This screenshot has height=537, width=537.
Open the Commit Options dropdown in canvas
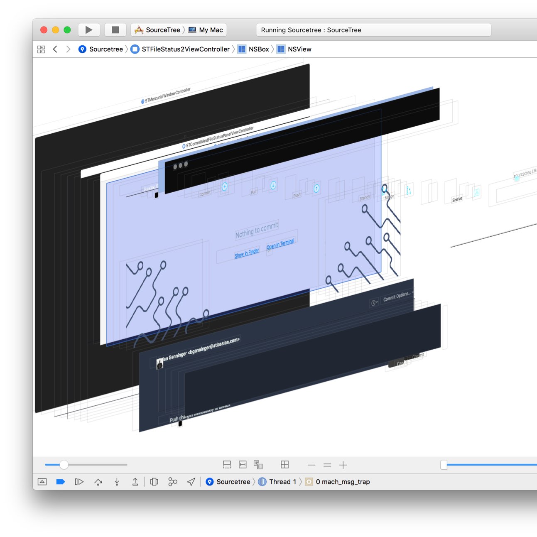[x=397, y=296]
